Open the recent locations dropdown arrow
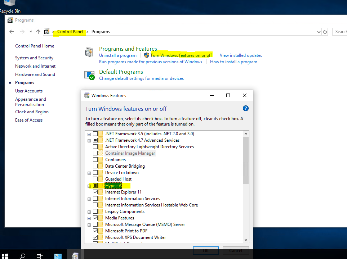Image resolution: width=347 pixels, height=259 pixels. [x=31, y=32]
